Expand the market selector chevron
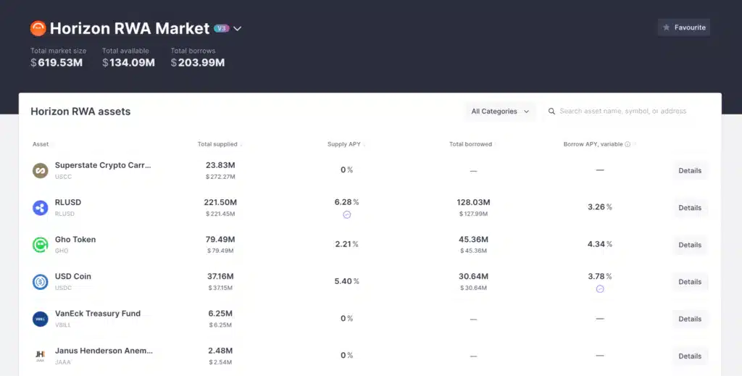The width and height of the screenshot is (742, 376). coord(237,29)
